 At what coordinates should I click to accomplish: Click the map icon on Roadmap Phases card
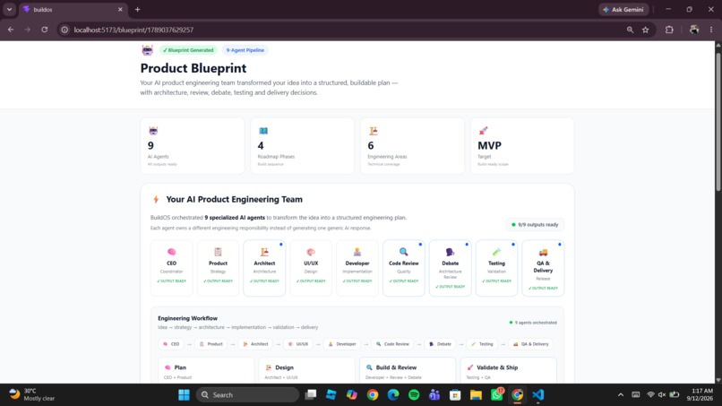point(263,131)
